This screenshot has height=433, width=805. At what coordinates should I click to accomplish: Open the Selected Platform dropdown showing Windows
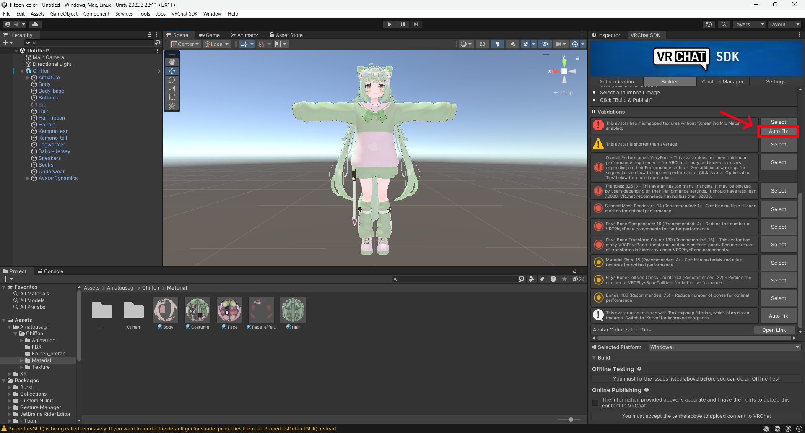pyautogui.click(x=724, y=347)
